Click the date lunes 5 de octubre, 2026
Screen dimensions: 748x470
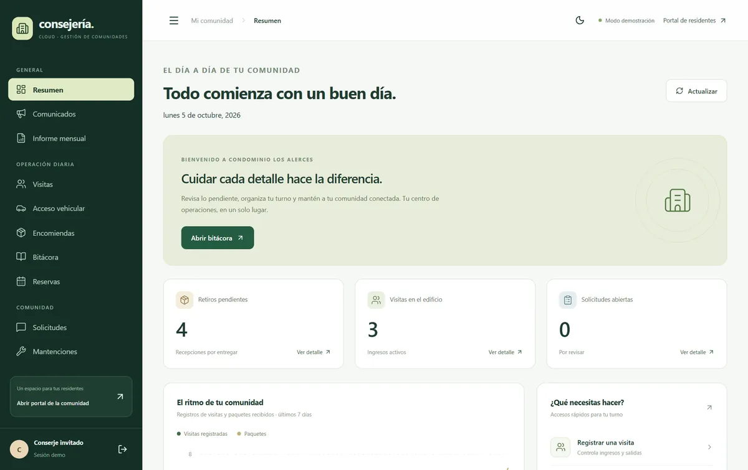[x=202, y=115]
